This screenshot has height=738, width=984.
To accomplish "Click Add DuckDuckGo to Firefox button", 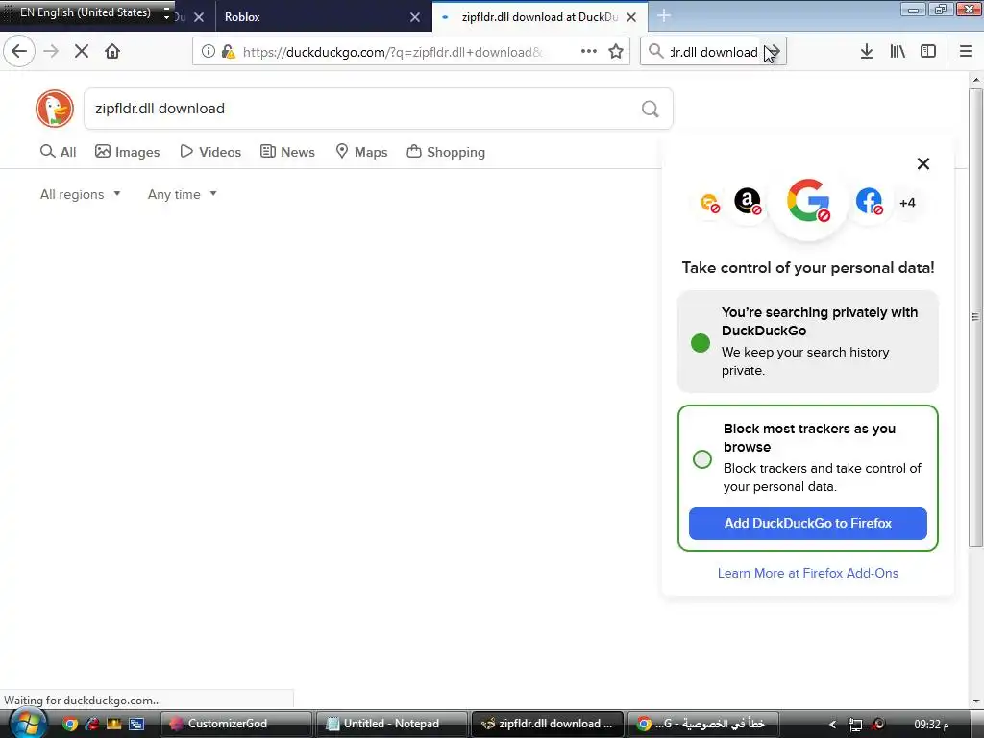I will 807,524.
